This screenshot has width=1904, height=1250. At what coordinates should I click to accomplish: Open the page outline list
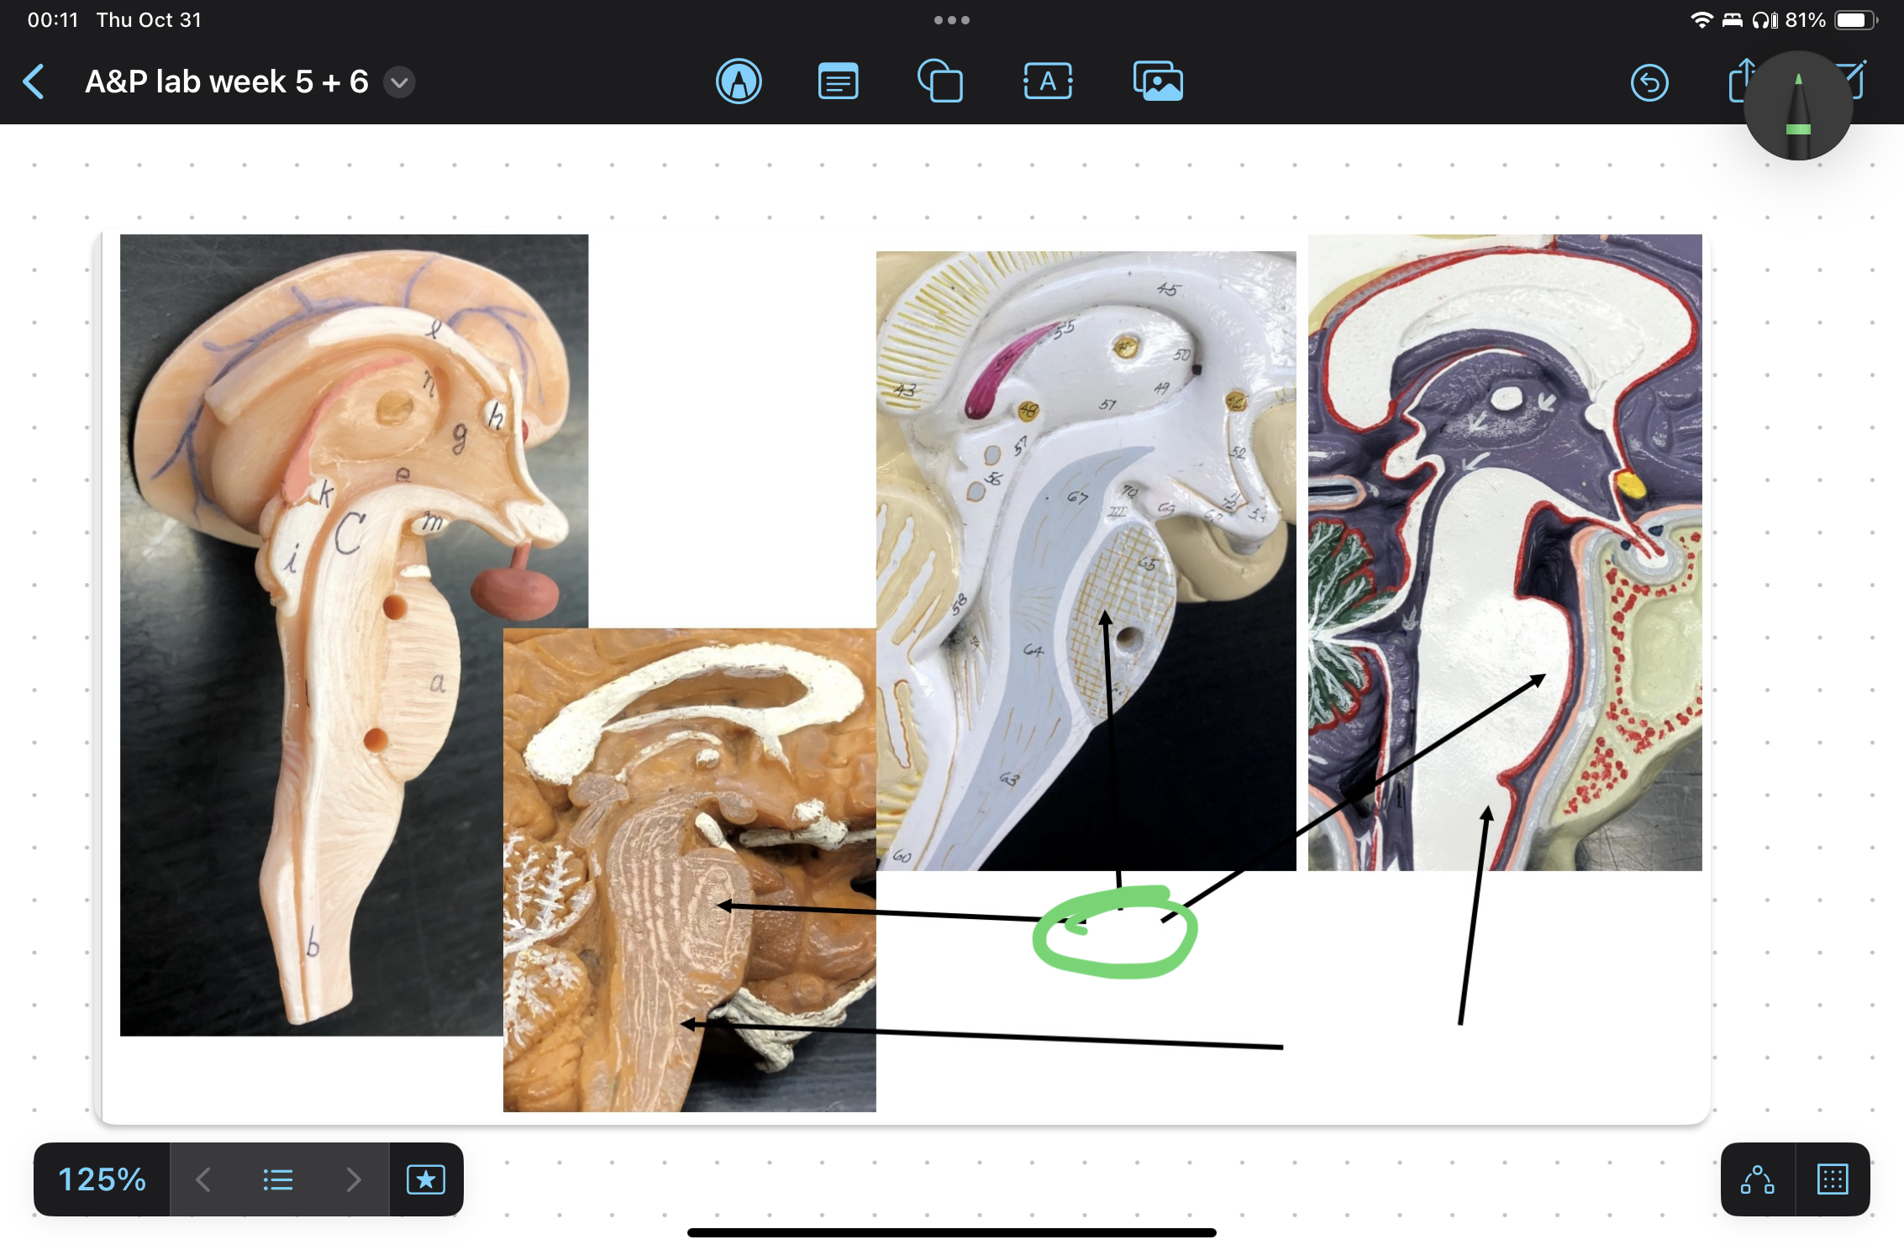(278, 1179)
